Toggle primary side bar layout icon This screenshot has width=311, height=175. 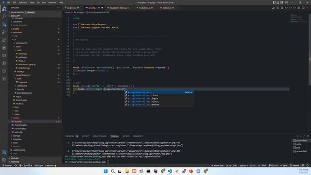(274, 2)
